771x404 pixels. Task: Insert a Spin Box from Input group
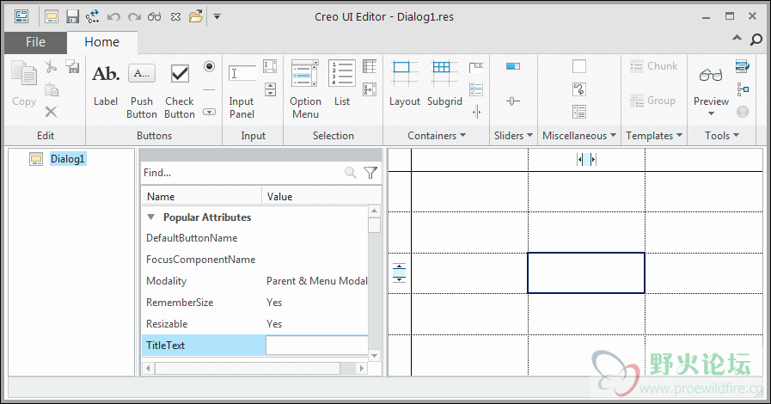270,89
